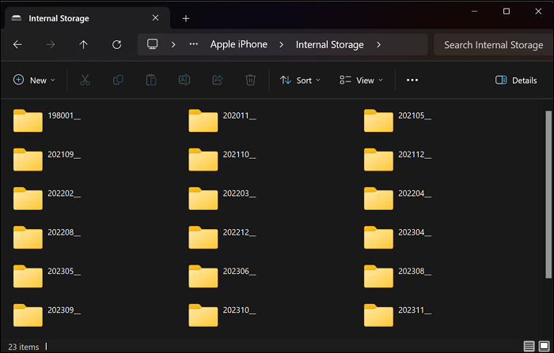Click the Paste clipboard icon
The image size is (554, 353).
coord(151,80)
